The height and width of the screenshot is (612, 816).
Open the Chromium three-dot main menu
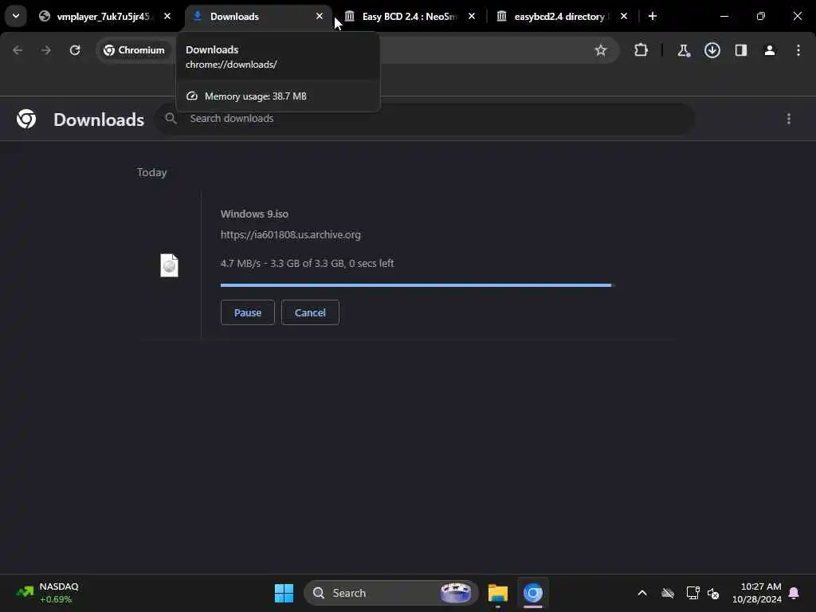[x=798, y=50]
